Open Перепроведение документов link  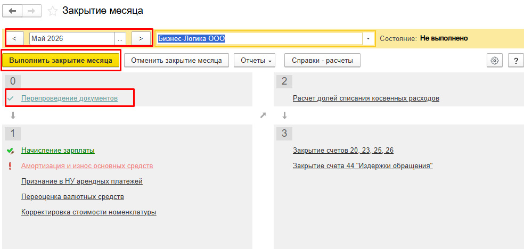coord(70,98)
